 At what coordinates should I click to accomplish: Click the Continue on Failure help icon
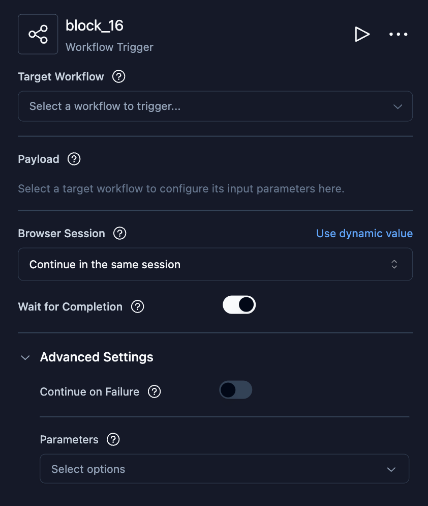pos(154,392)
